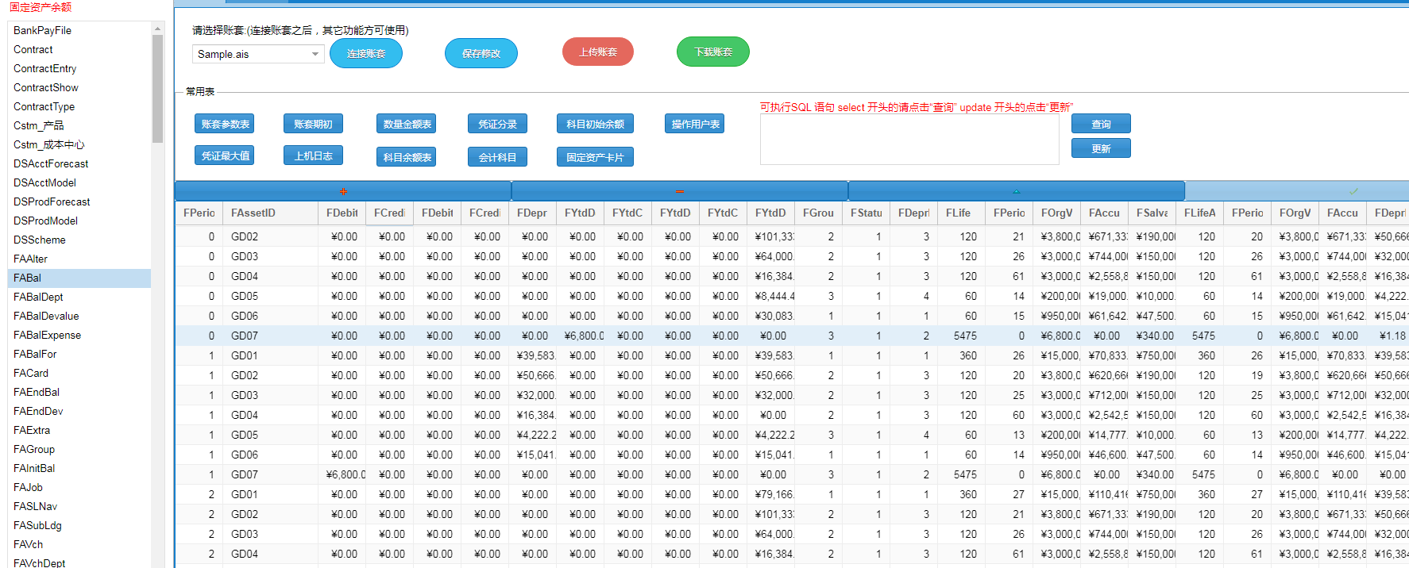Select BankPayFile in the table list
This screenshot has height=568, width=1409.
[x=79, y=30]
